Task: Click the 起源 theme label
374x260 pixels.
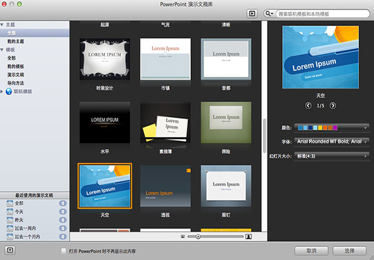Action: pos(105,25)
